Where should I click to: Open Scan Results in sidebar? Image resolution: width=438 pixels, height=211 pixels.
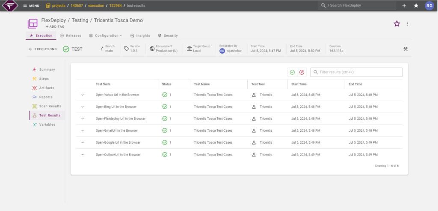47,106
